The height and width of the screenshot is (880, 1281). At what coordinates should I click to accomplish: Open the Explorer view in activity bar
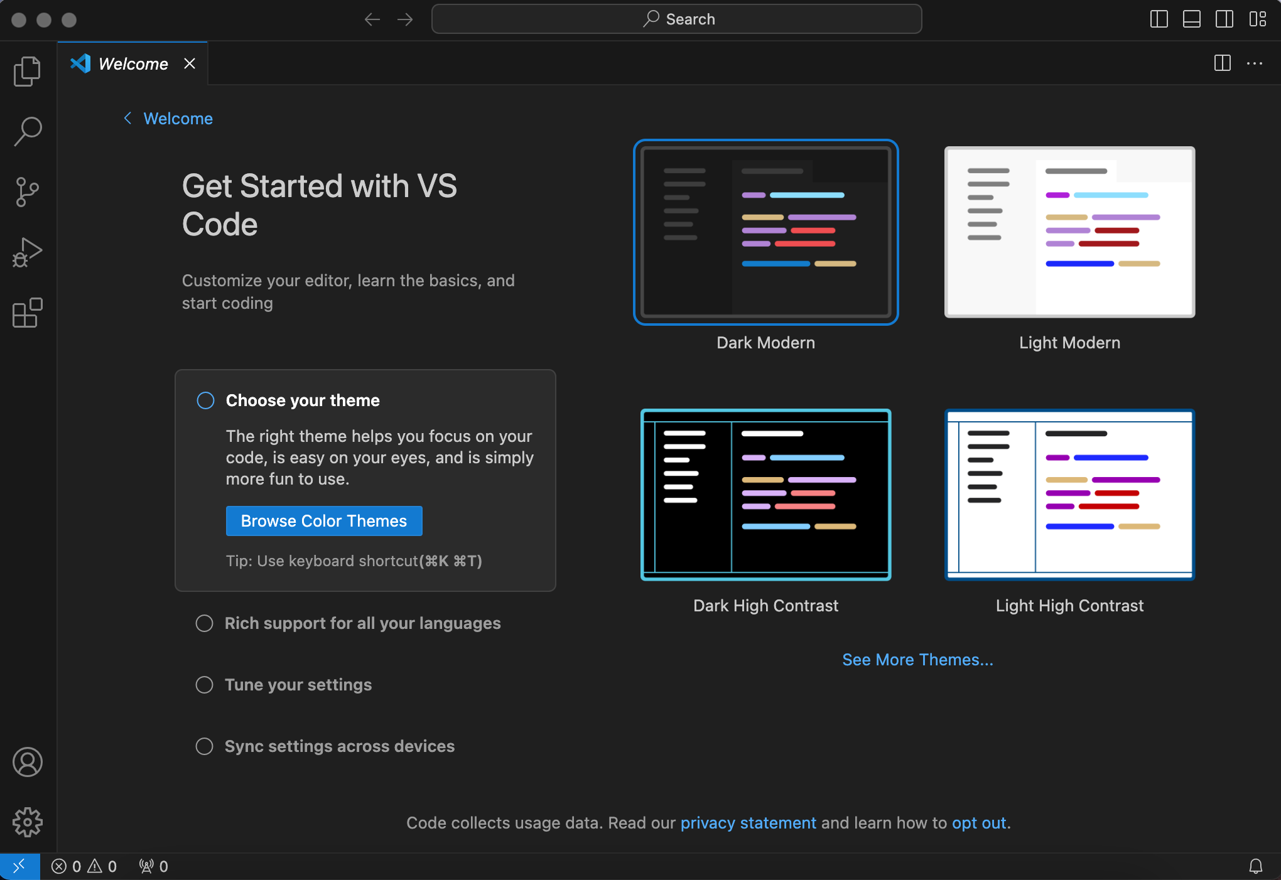click(27, 72)
